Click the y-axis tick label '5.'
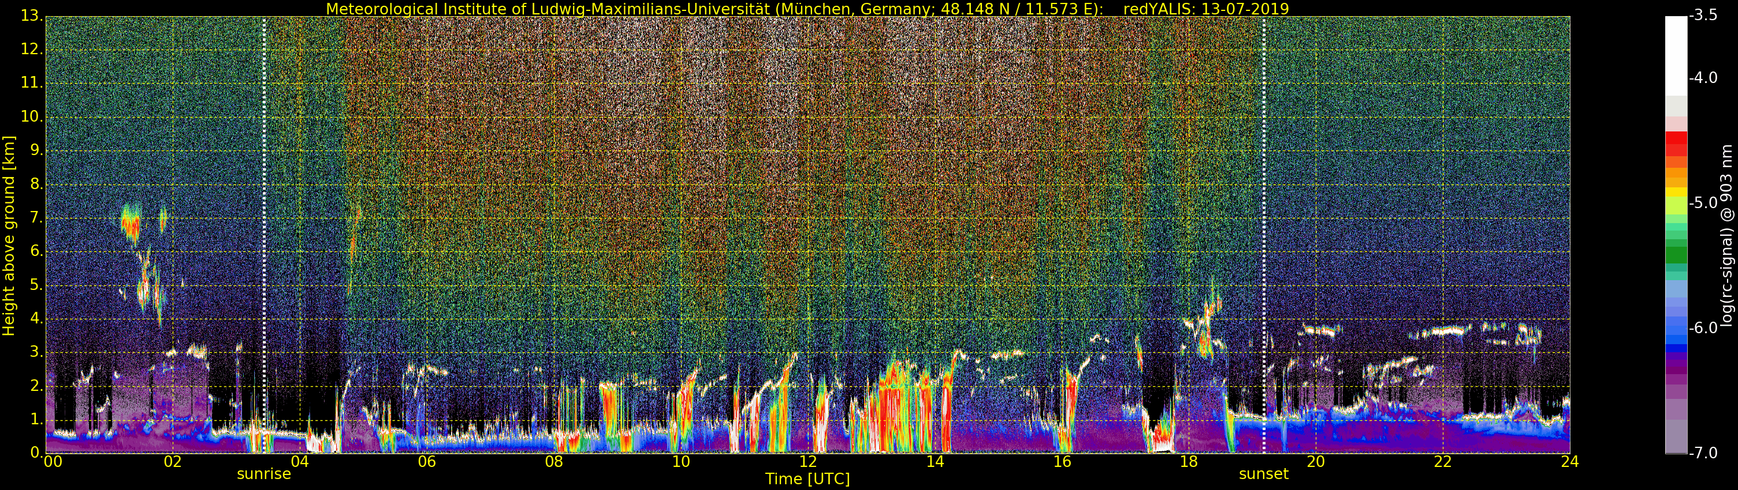This screenshot has width=1738, height=490. (36, 285)
